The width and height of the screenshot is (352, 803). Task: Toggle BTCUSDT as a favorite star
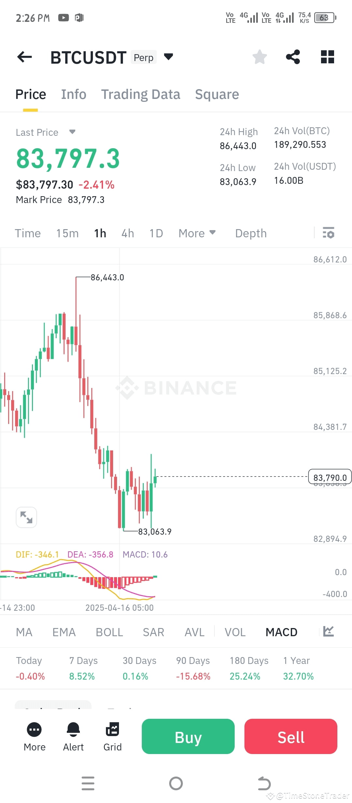tap(259, 57)
